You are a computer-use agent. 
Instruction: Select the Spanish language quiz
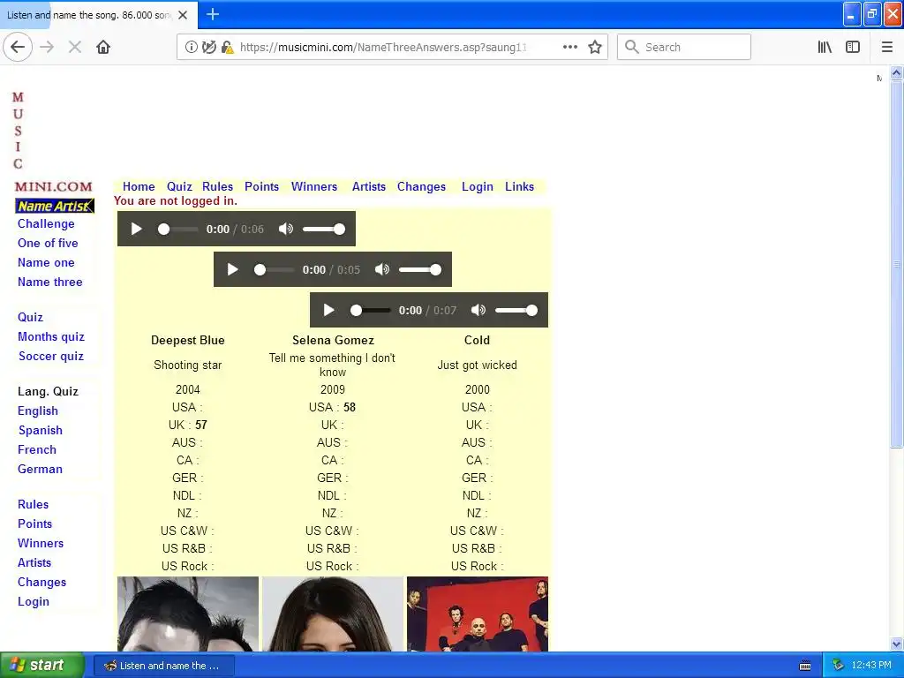(x=41, y=431)
